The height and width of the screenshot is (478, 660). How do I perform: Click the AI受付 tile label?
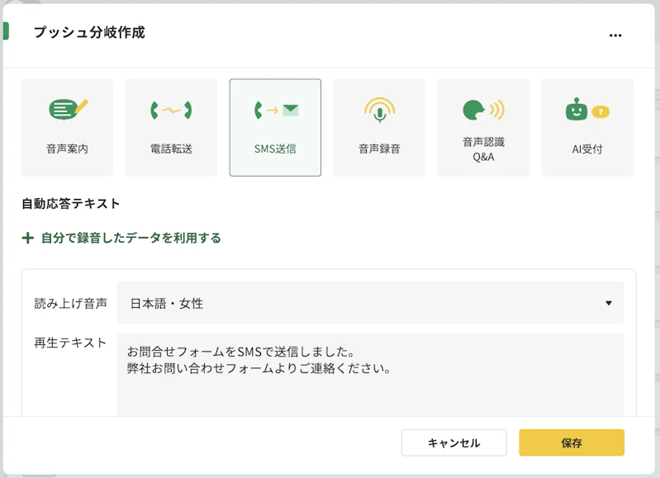tap(587, 149)
